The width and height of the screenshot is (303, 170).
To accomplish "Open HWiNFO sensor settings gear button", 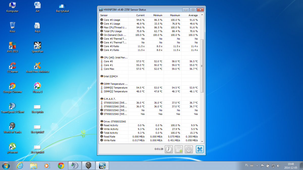I will click(x=189, y=149).
